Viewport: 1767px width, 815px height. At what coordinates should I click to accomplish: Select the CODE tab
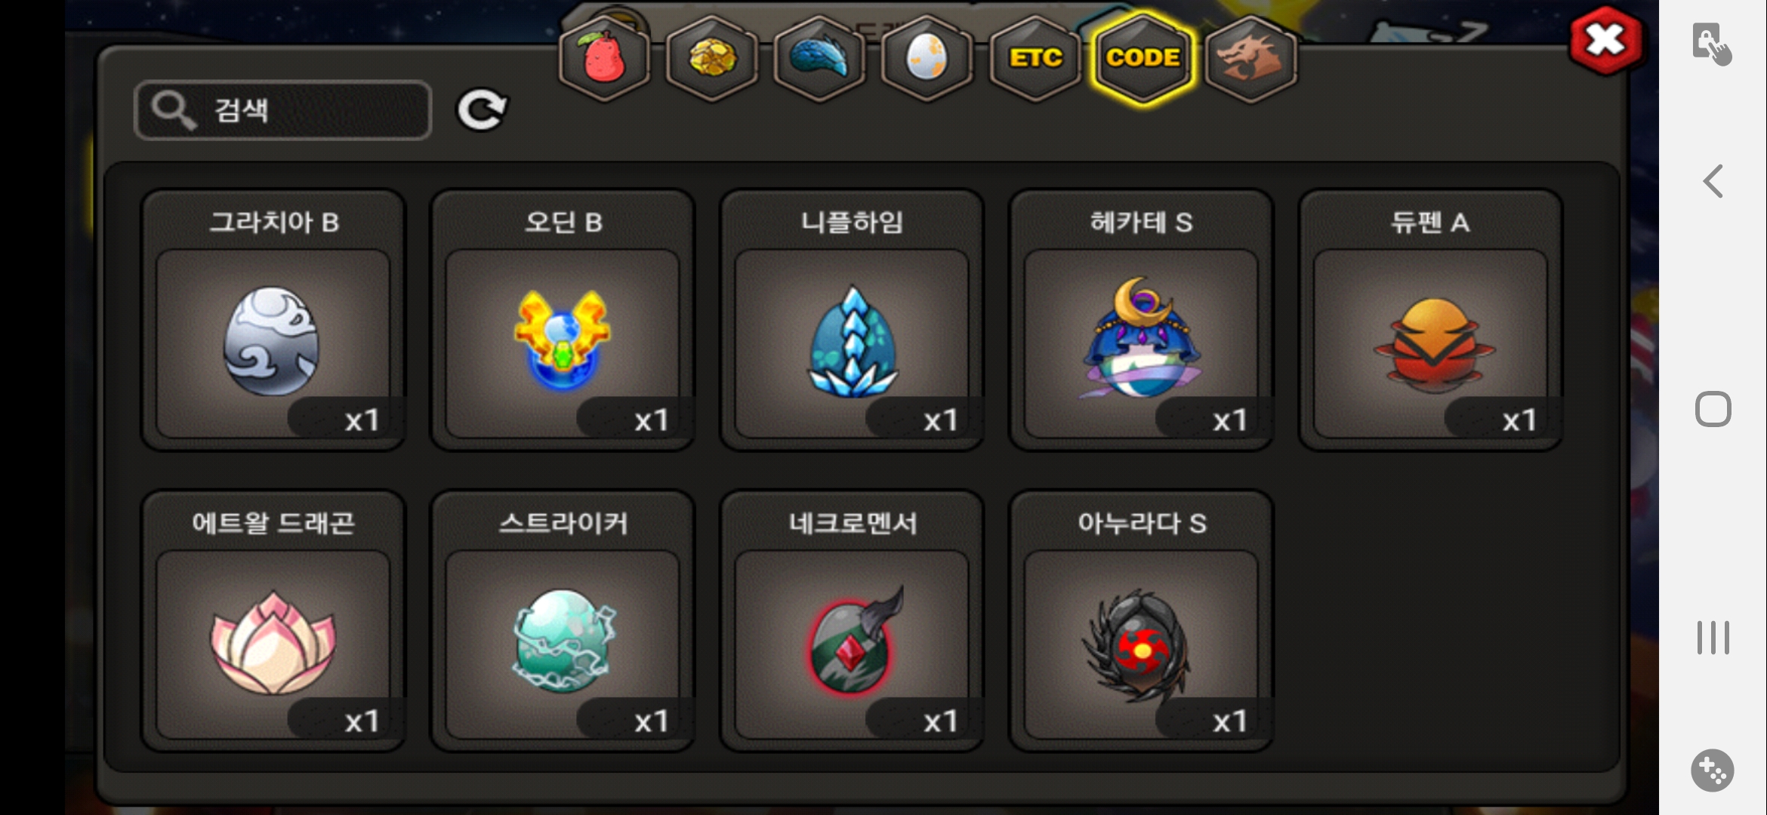coord(1143,59)
